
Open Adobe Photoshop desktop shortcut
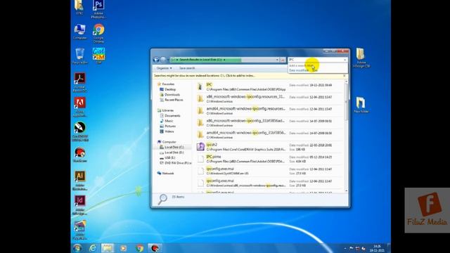click(98, 9)
